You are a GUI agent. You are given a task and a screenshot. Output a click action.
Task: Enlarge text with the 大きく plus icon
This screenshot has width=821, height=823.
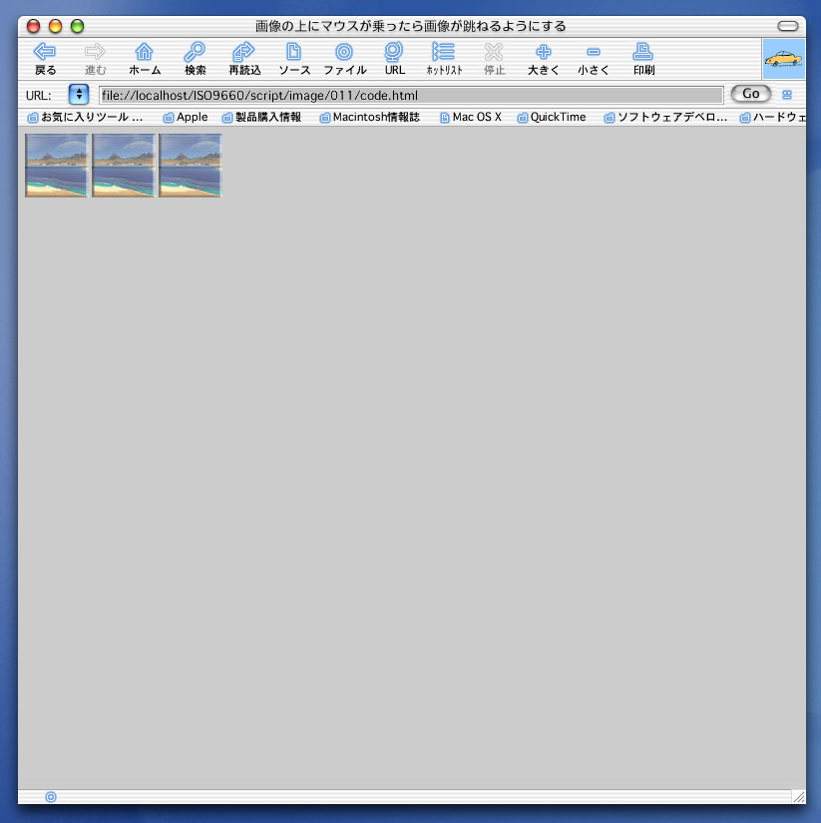(x=544, y=58)
